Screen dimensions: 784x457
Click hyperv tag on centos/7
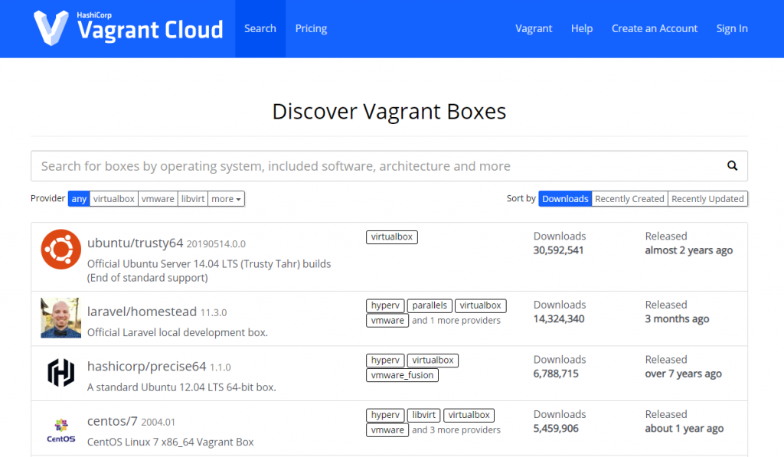pos(385,415)
